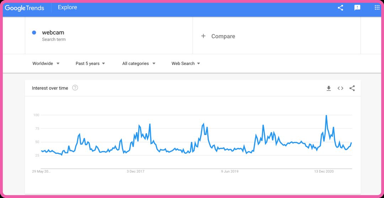Screen dimensions: 384x198
Task: Click the embed code icon
Action: pyautogui.click(x=340, y=88)
